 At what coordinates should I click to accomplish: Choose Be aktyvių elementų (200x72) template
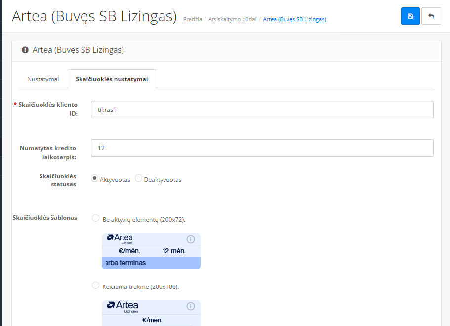tap(96, 218)
